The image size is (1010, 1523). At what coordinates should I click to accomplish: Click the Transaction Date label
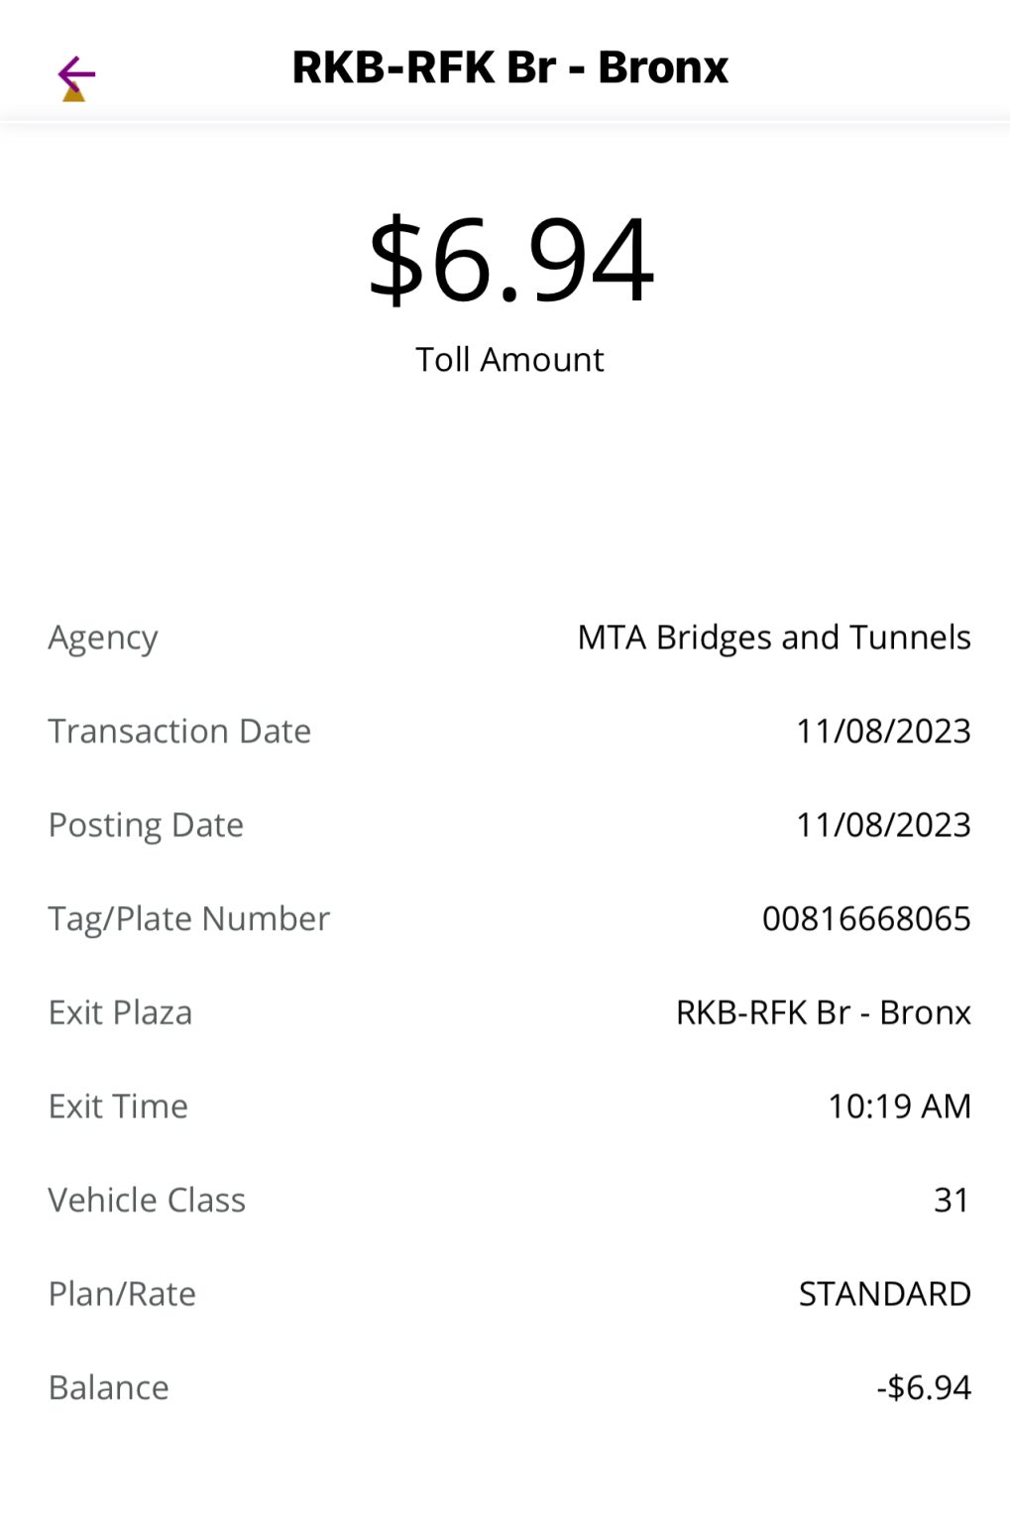point(179,731)
